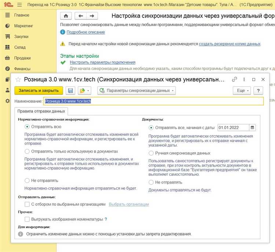This screenshot has height=252, width=275.
Task: Open the 1C main menu hamburger icon
Action: [20, 4]
